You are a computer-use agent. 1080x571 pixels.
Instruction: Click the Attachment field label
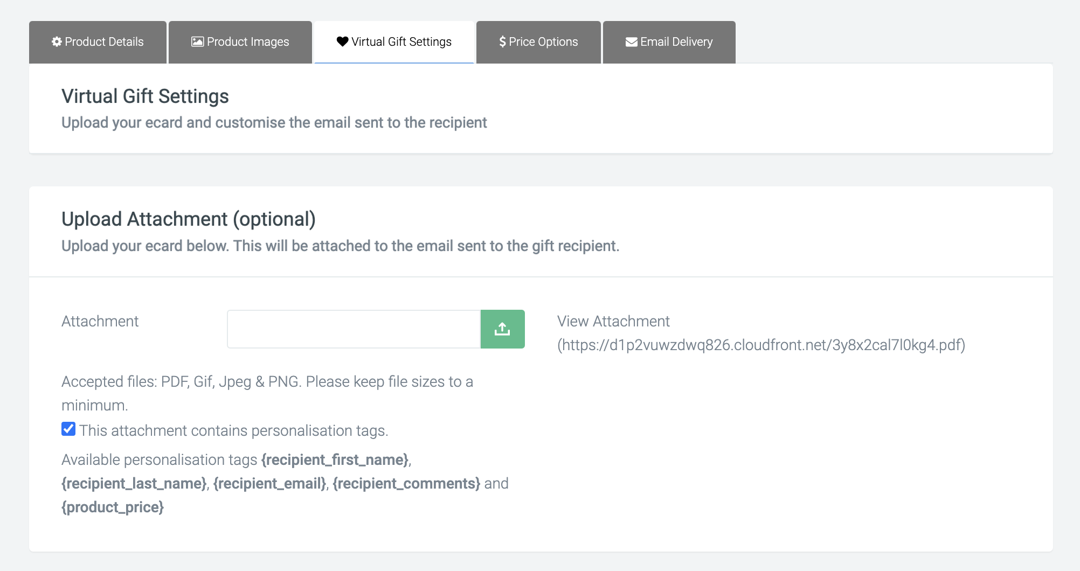point(100,321)
